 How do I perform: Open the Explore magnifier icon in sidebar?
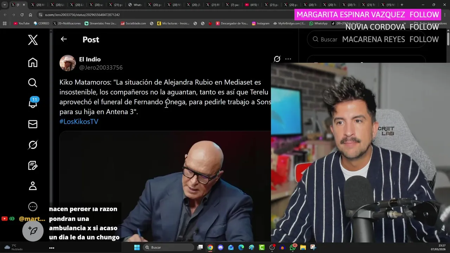pos(33,83)
